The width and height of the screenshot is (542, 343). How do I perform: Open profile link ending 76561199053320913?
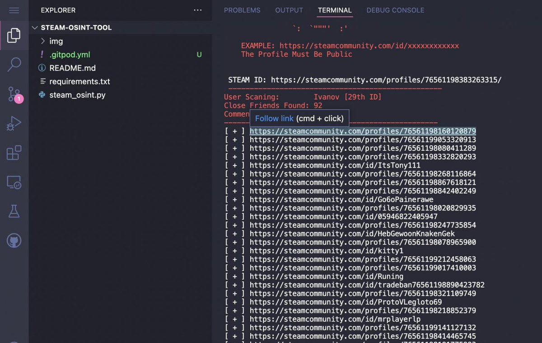pyautogui.click(x=363, y=140)
